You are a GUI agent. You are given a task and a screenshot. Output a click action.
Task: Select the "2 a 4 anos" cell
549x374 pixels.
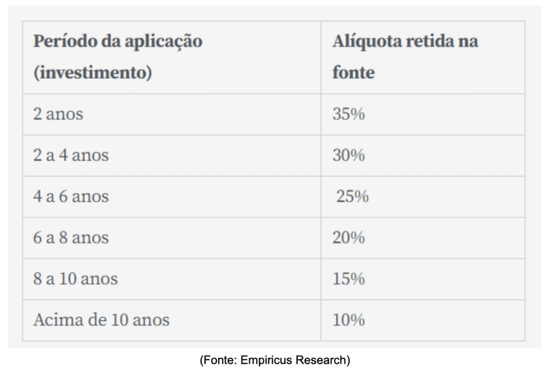click(x=71, y=156)
